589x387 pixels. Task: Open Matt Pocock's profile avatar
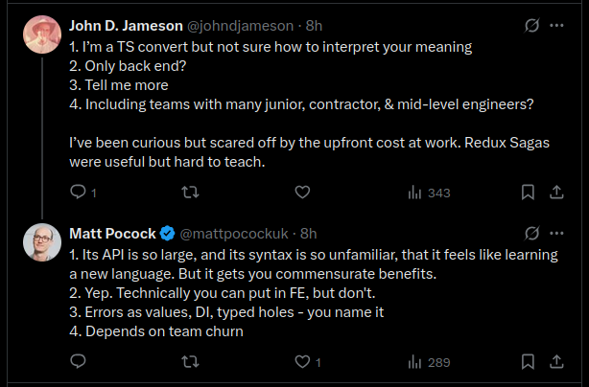(43, 243)
